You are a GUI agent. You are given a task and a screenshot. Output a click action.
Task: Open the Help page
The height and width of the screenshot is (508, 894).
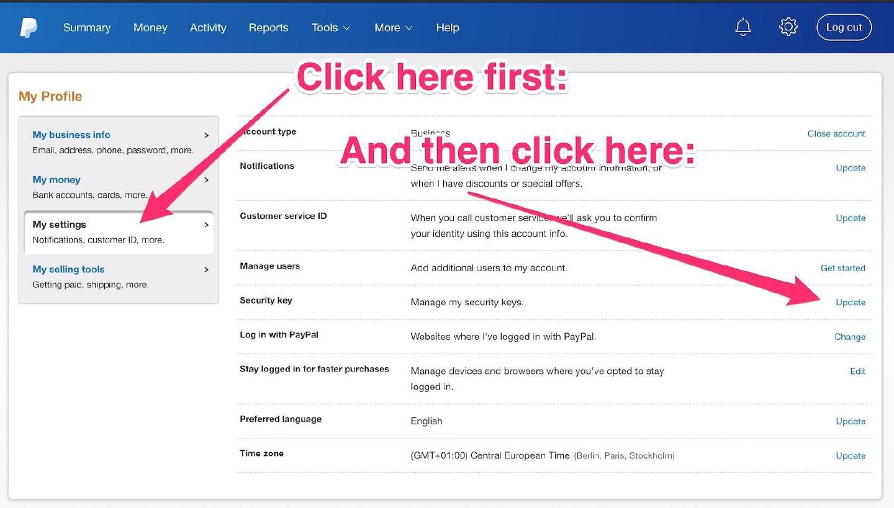(x=448, y=27)
